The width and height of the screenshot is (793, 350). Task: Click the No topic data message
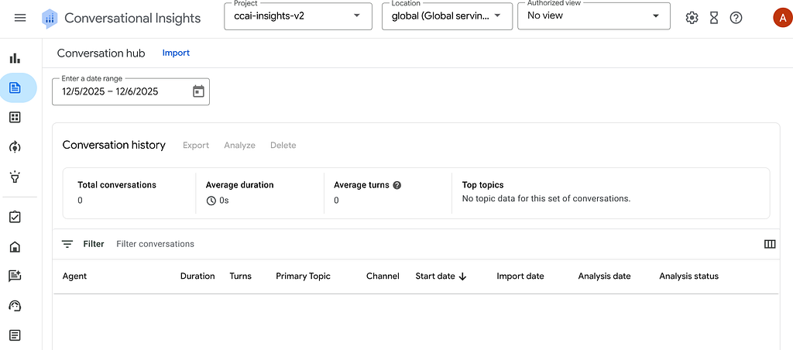pyautogui.click(x=546, y=199)
